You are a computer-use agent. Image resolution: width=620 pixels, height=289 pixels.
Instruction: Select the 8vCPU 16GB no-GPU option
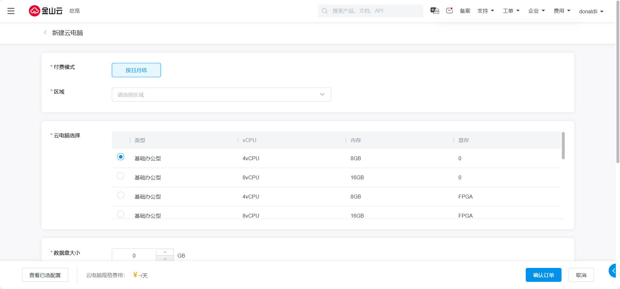121,176
